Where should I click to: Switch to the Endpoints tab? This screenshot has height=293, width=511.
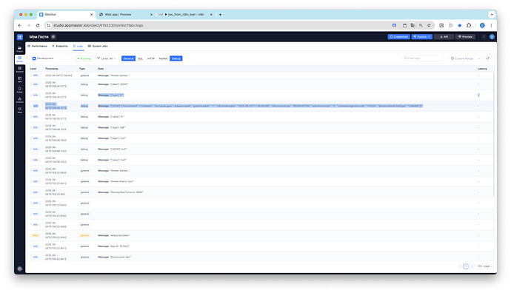click(x=60, y=46)
